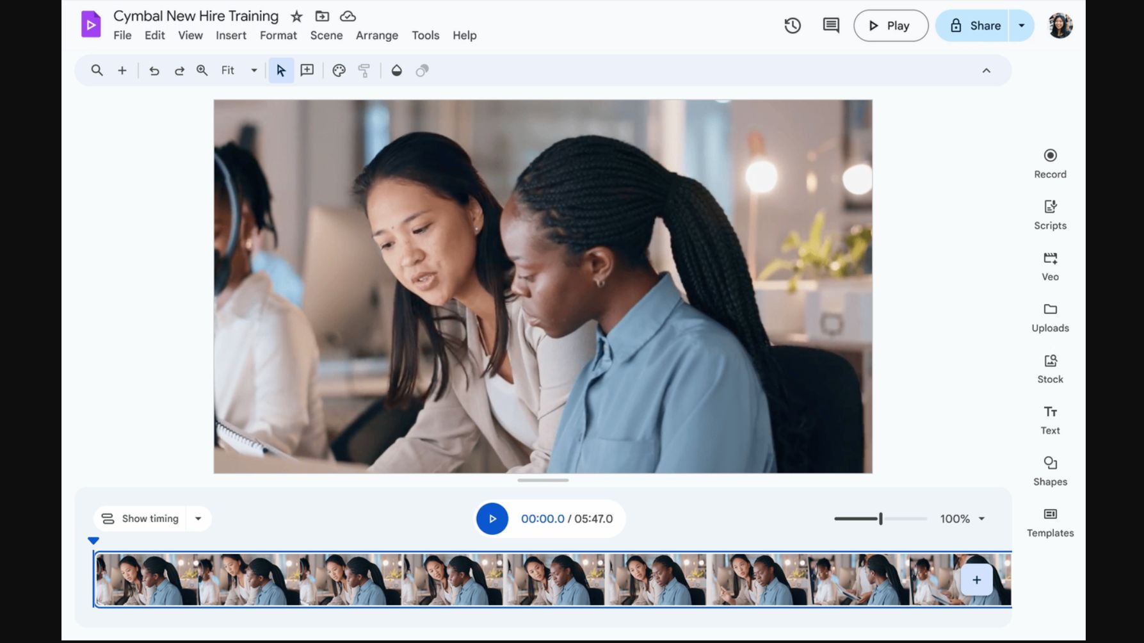The width and height of the screenshot is (1144, 643).
Task: Click the theme palette icon
Action: [339, 70]
